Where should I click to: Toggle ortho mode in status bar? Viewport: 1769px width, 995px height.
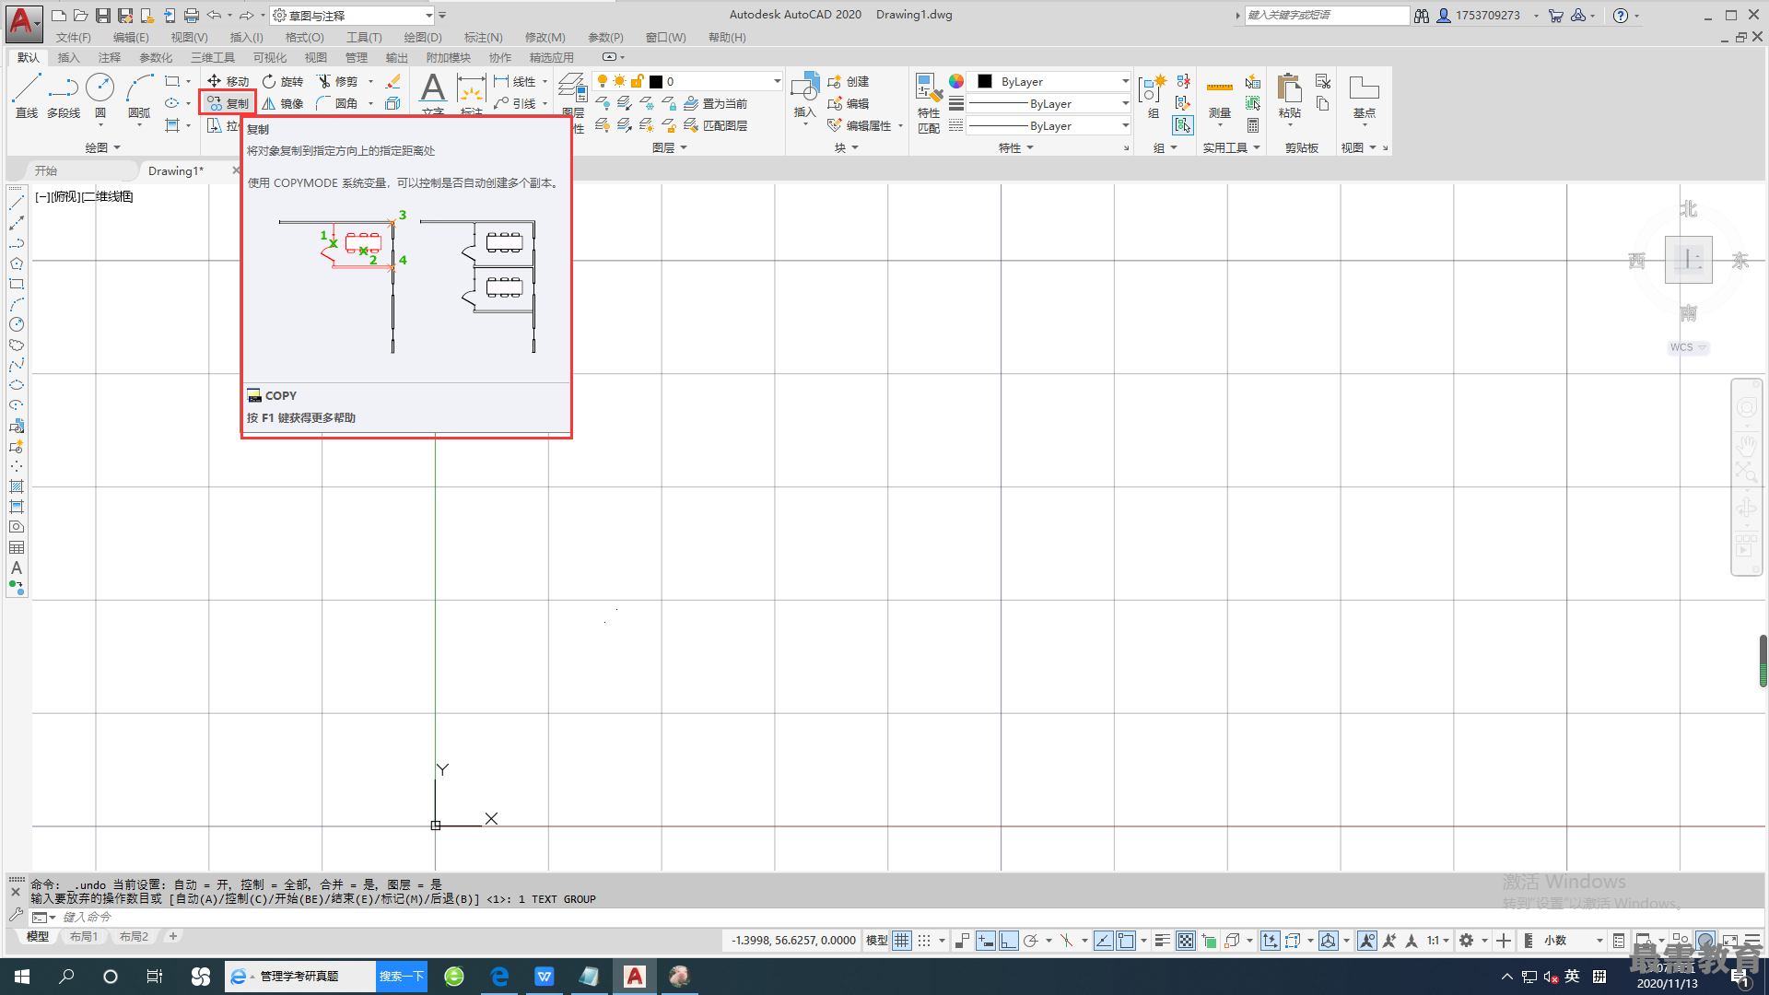click(x=1009, y=941)
